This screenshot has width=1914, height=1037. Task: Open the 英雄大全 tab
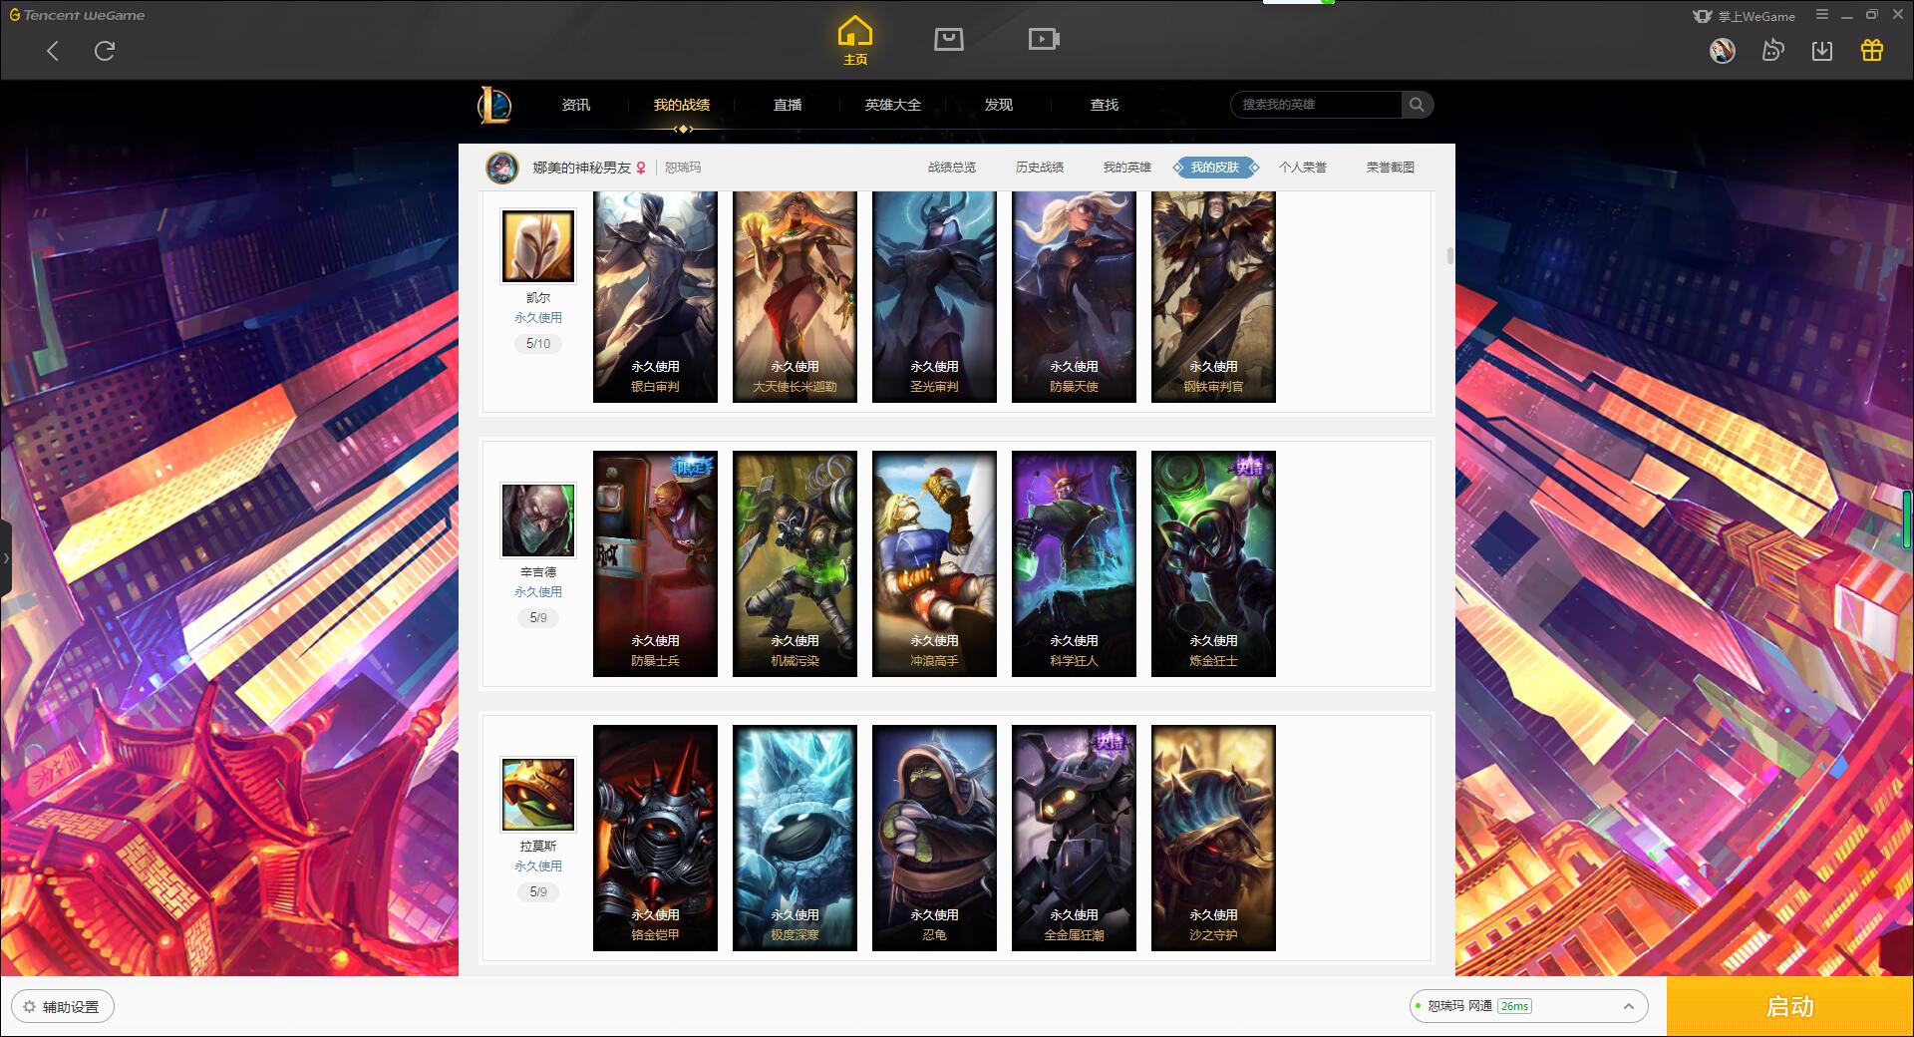click(893, 105)
